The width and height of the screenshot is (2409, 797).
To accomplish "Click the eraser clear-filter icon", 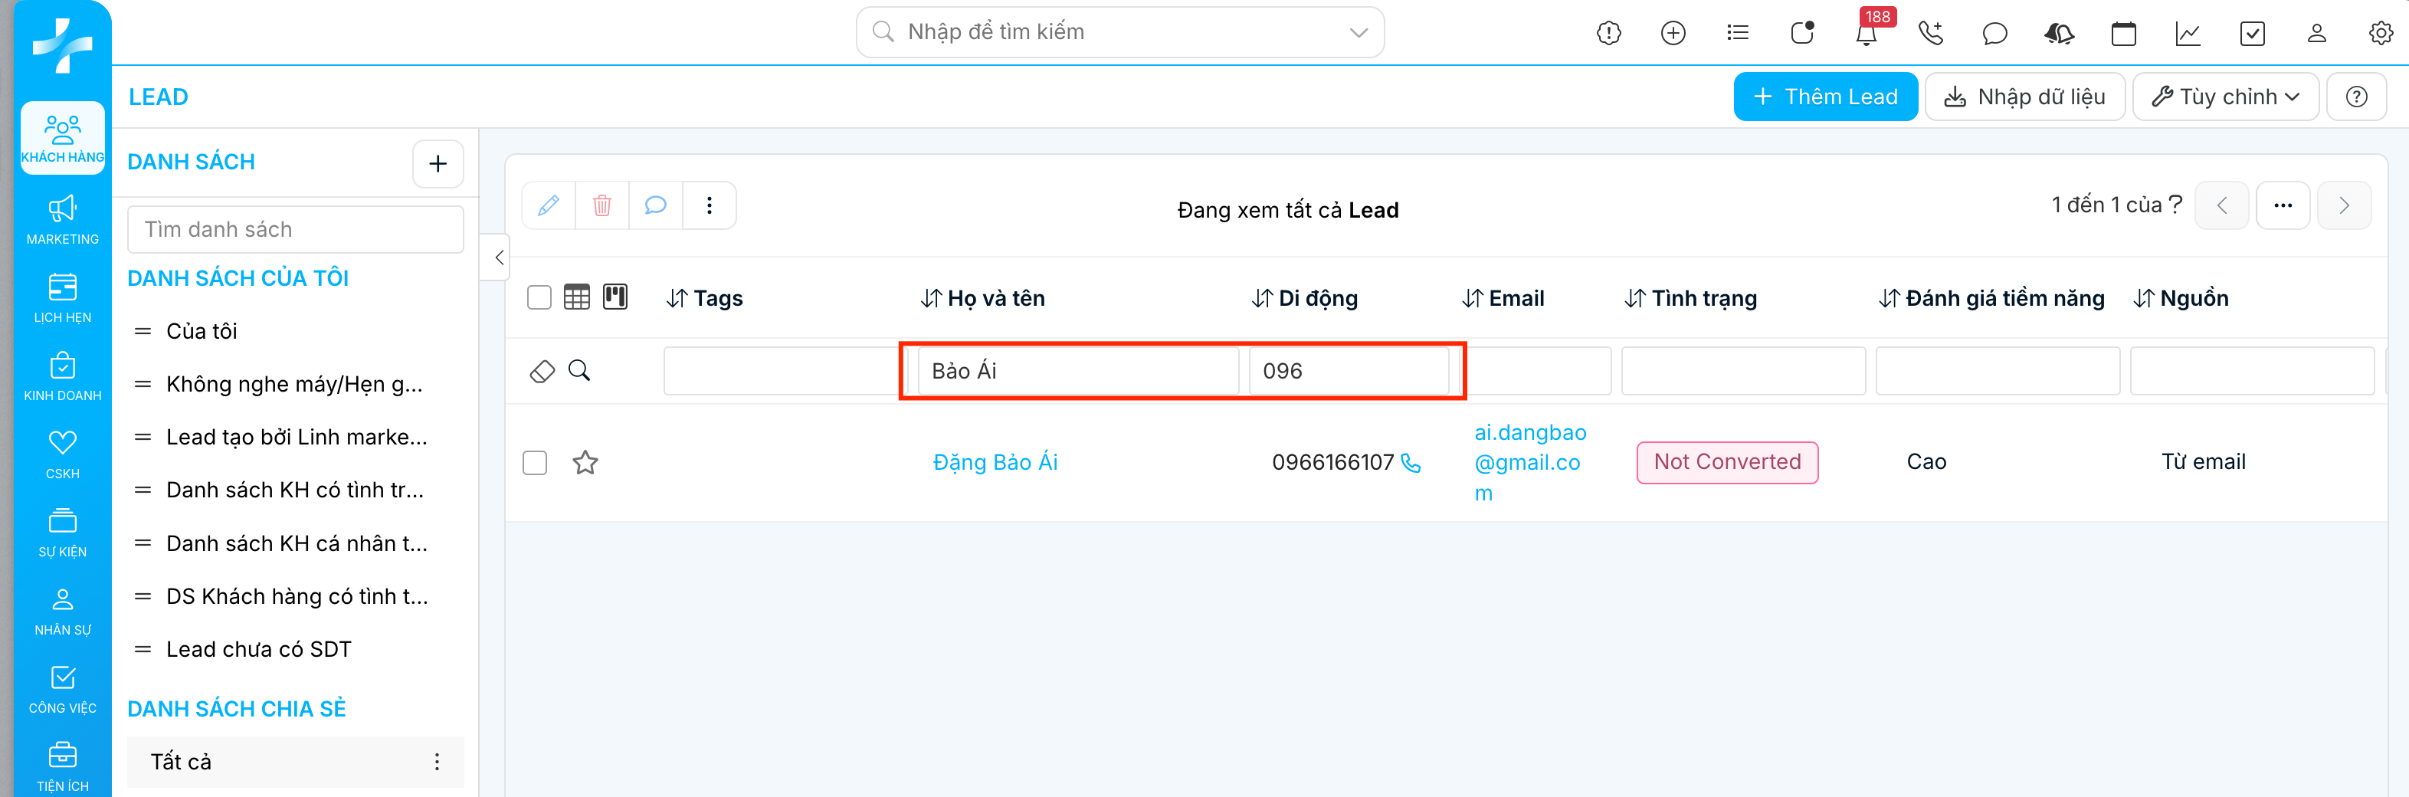I will 542,372.
